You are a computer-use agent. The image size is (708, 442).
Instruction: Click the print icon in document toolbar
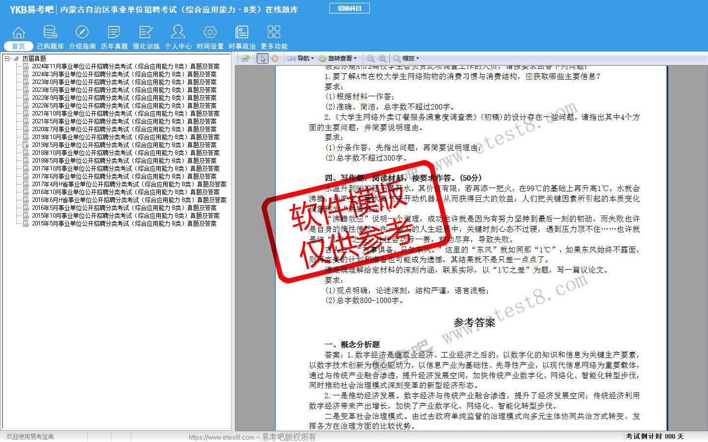tap(245, 58)
